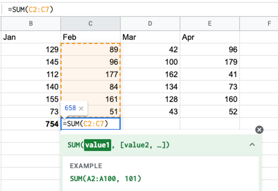Select the Feb cell with value 51
The height and width of the screenshot is (191, 278).
[104, 112]
